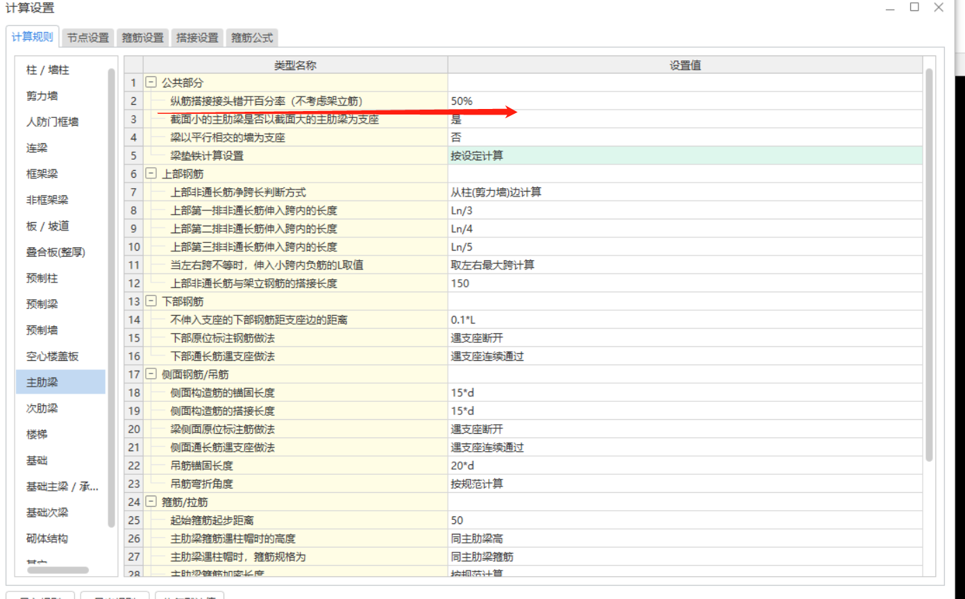Image resolution: width=965 pixels, height=599 pixels.
Task: Click the 20*d value for 吊筋锚固长度
Action: click(685, 465)
